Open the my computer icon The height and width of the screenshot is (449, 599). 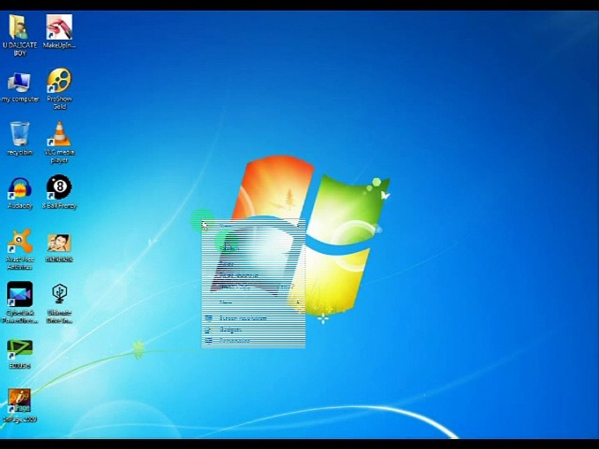point(20,87)
